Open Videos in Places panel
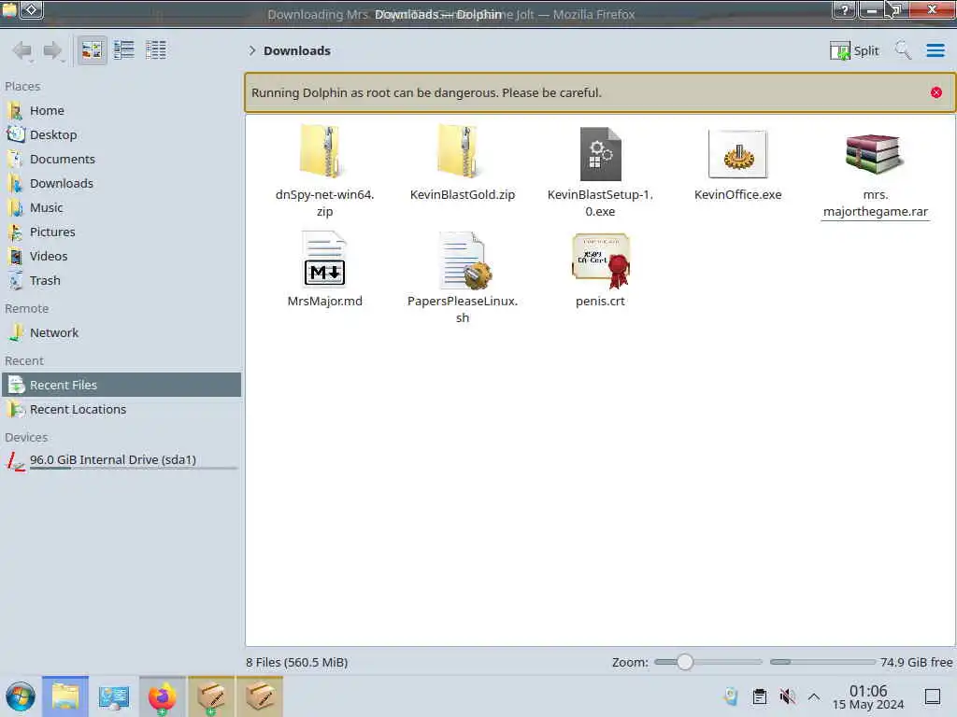 [121, 257]
